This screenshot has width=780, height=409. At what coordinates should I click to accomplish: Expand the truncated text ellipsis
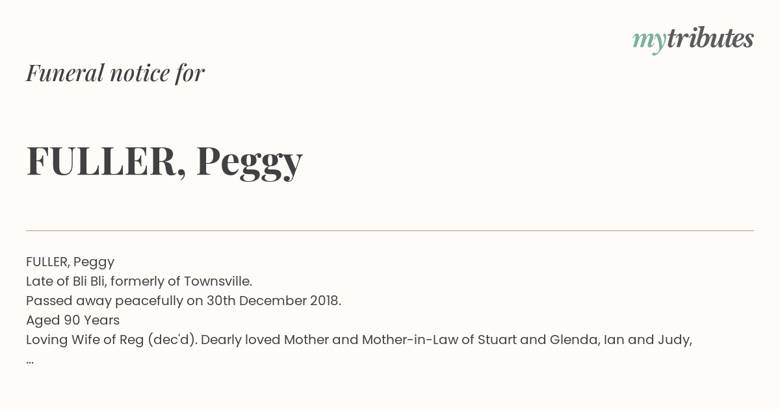(x=30, y=361)
